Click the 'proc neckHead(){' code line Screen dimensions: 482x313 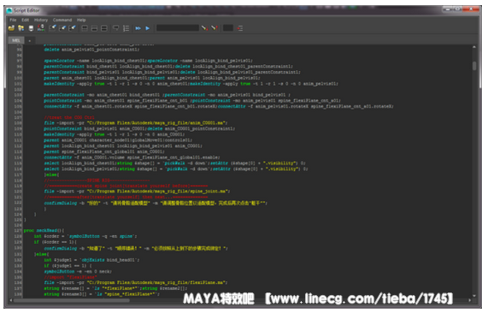point(44,231)
